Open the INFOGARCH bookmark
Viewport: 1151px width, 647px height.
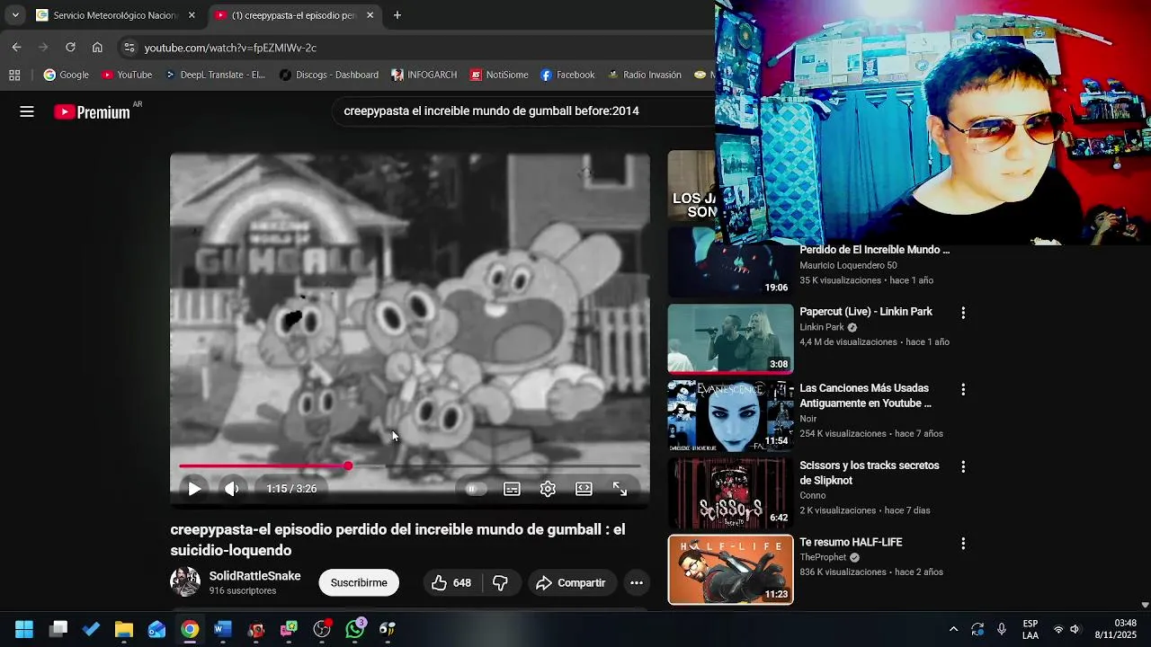point(424,75)
